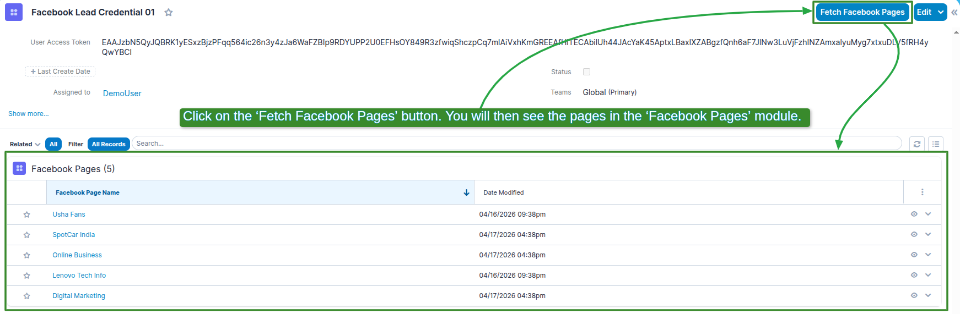Image resolution: width=960 pixels, height=314 pixels.
Task: Preview the Digital Marketing row with eye icon
Action: [914, 295]
